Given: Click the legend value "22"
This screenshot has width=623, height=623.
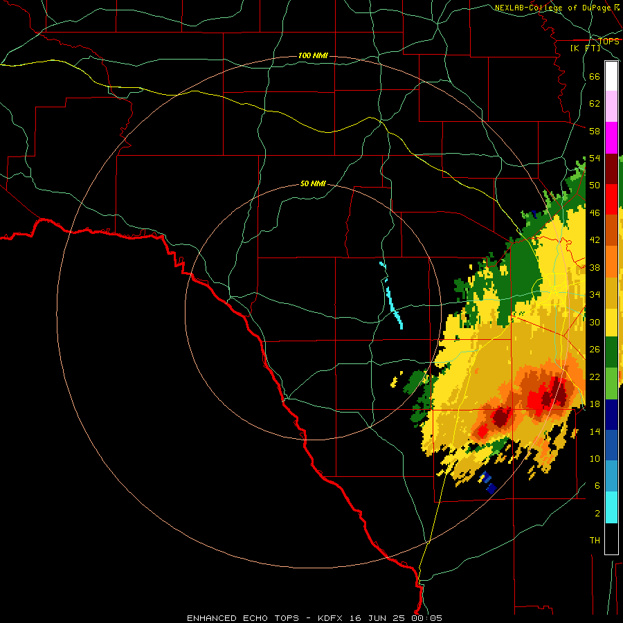Looking at the screenshot, I should pos(595,377).
